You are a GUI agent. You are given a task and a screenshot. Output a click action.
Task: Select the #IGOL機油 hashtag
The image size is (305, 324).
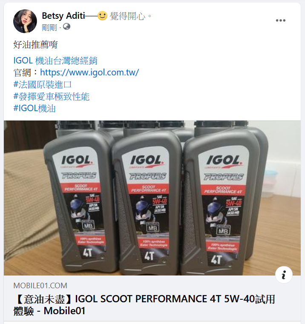pyautogui.click(x=35, y=108)
